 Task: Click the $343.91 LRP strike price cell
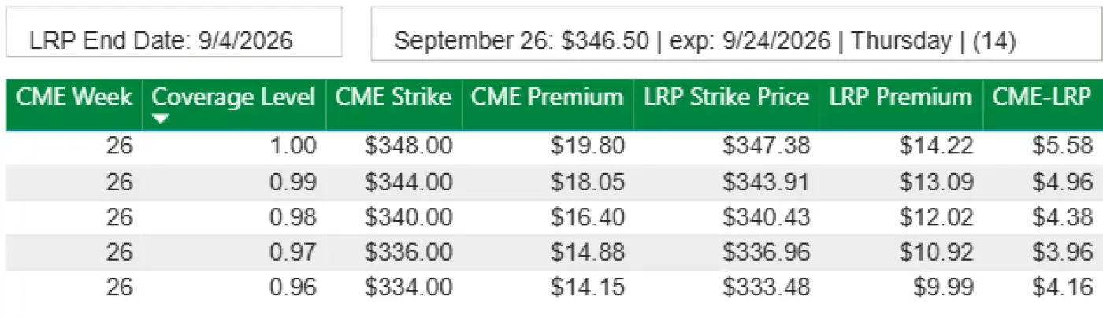[x=766, y=182]
